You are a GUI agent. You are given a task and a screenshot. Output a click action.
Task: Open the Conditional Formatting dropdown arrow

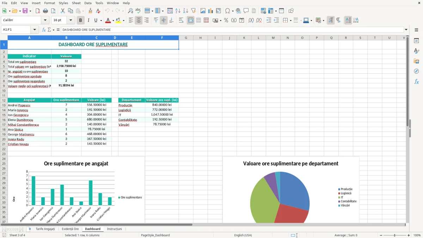(x=323, y=20)
